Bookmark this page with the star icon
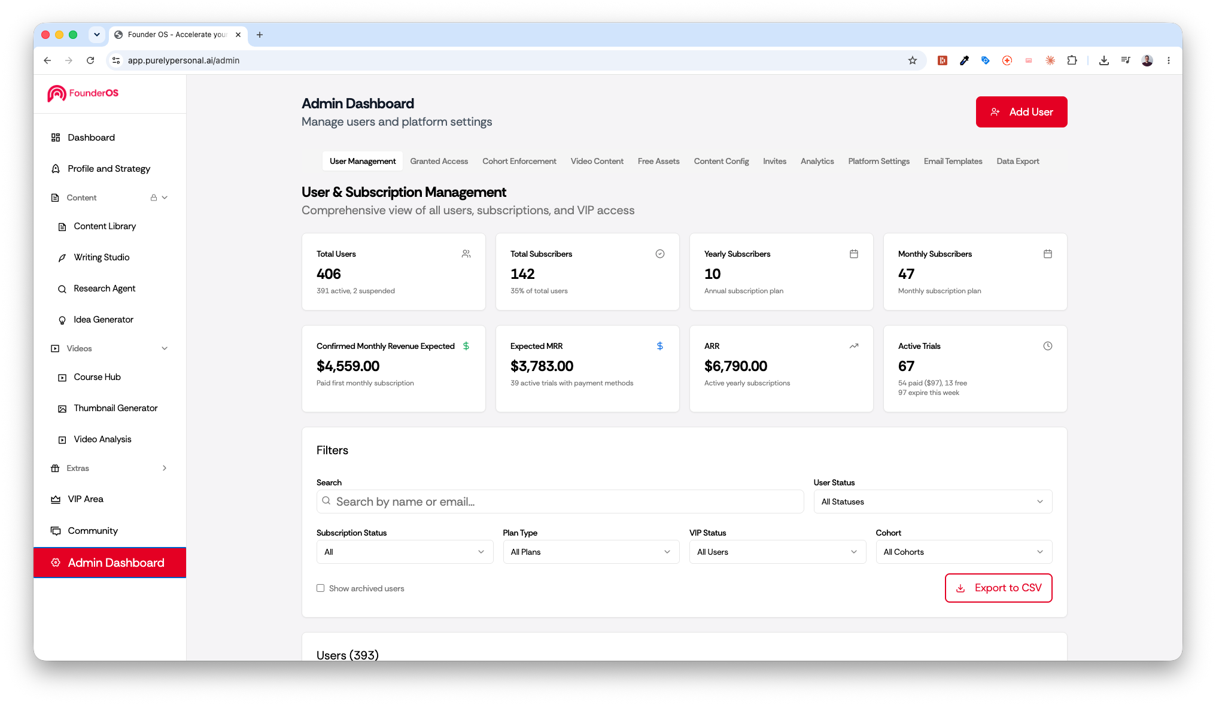Screen dimensions: 1216x705 tap(912, 60)
